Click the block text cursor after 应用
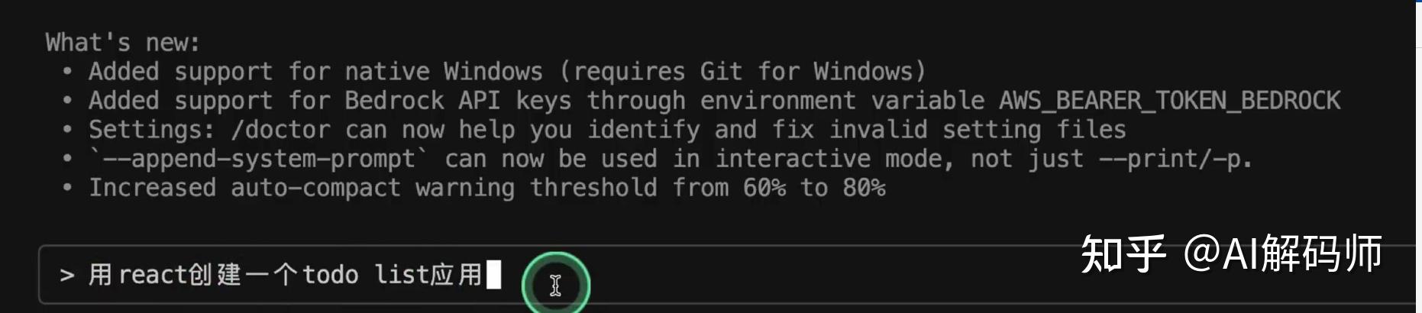Viewport: 1422px width, 313px height. click(494, 275)
